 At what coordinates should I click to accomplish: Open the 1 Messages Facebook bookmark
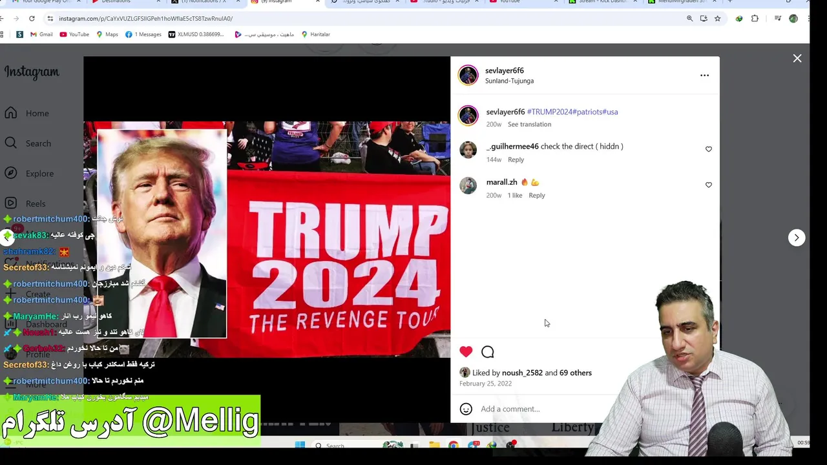(x=143, y=34)
